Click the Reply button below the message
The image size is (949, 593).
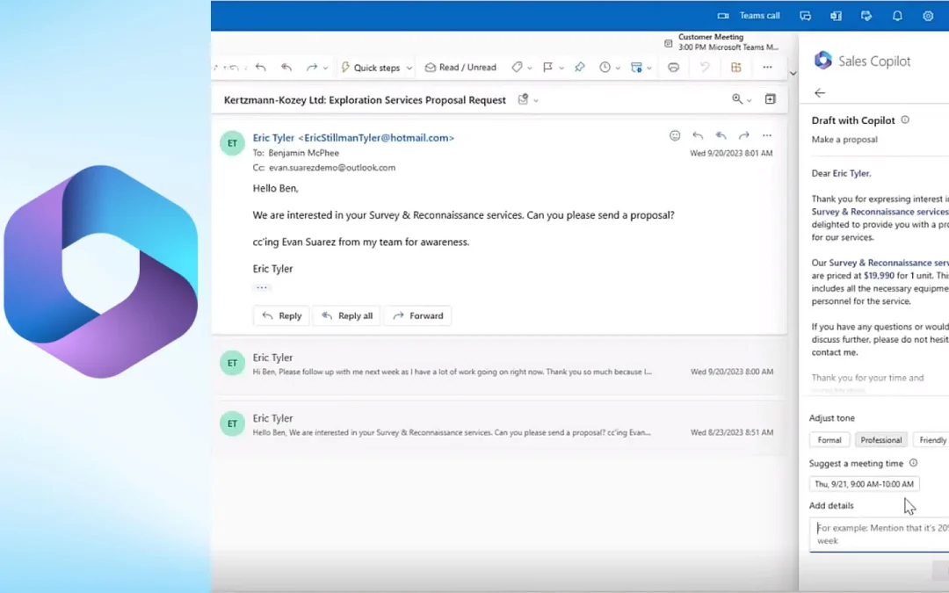281,316
